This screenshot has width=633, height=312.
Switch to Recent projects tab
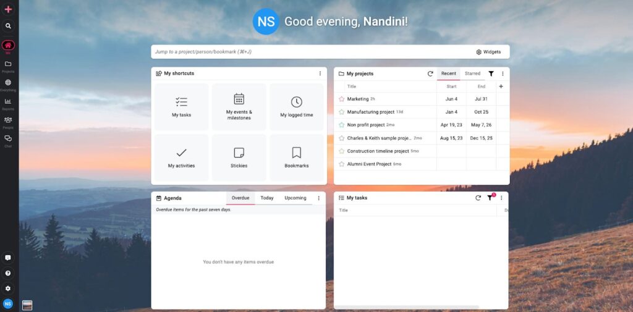click(449, 74)
